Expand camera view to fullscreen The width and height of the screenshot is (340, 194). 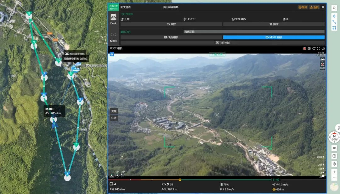coord(319,48)
